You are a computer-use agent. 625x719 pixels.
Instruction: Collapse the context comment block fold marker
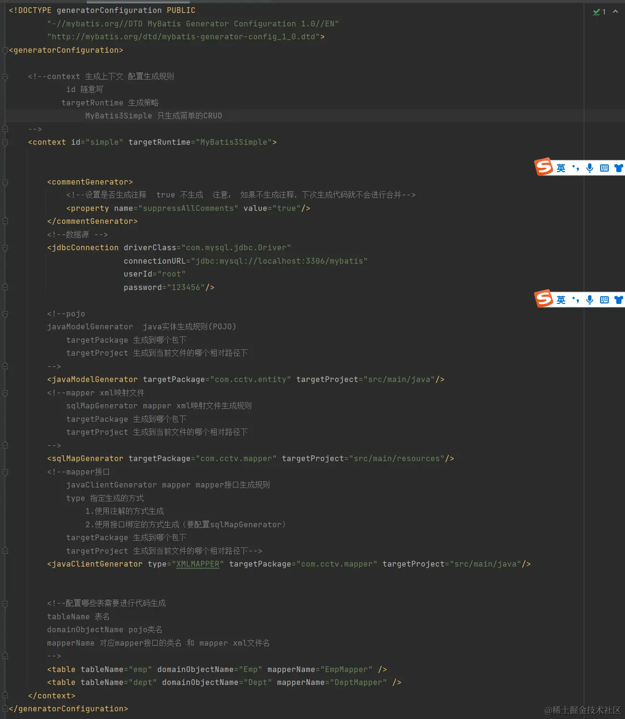tap(5, 77)
